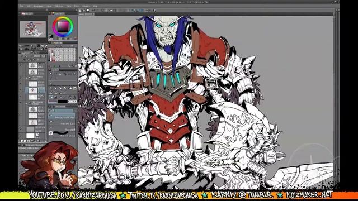Select the white square tool icon in the pen row
Image resolution: width=358 pixels, height=201 pixels.
74,88
